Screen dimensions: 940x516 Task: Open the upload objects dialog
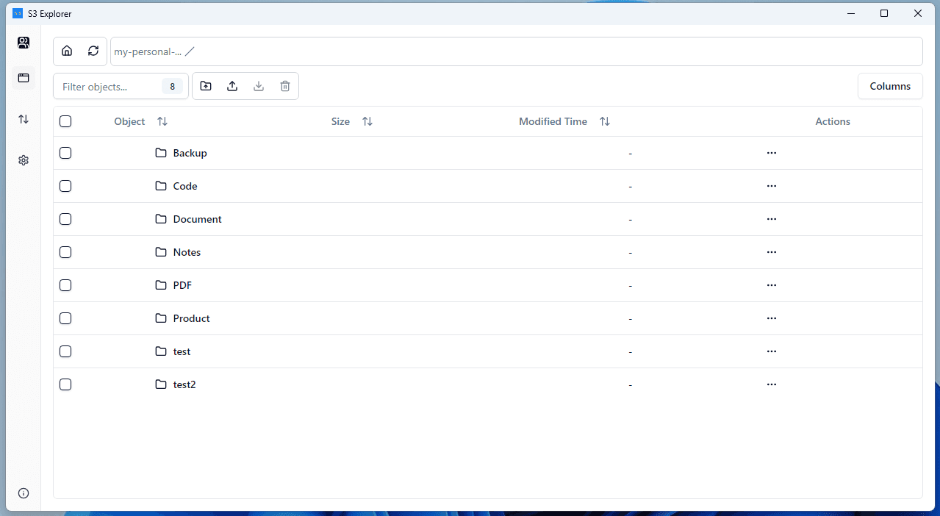pyautogui.click(x=232, y=86)
